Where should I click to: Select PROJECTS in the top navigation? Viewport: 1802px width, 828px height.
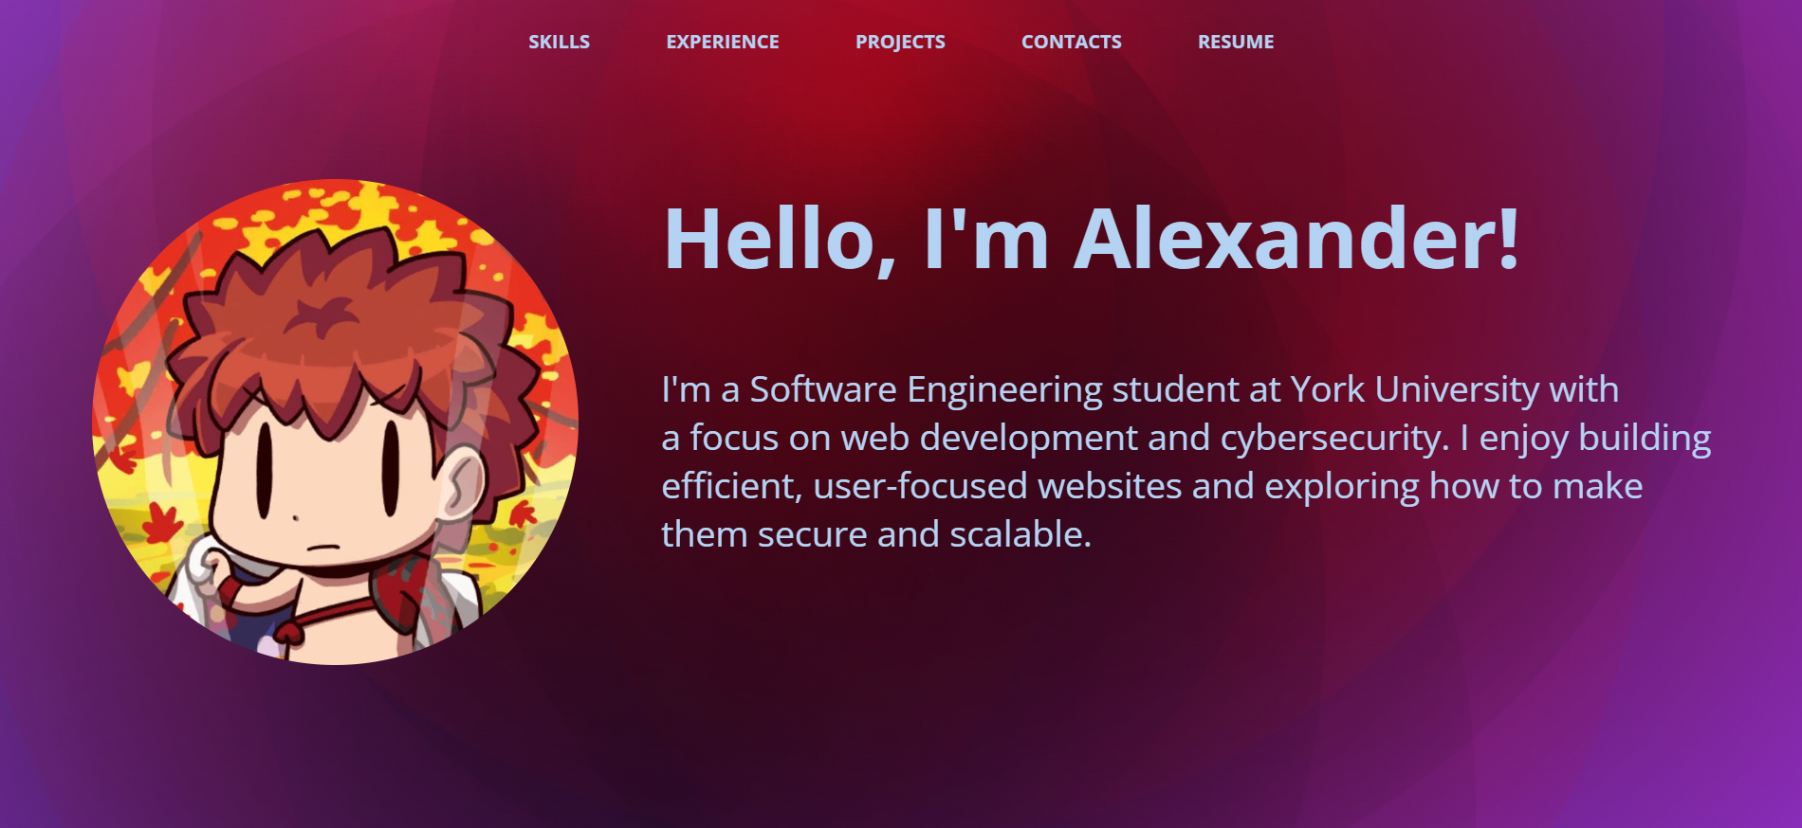[x=900, y=42]
